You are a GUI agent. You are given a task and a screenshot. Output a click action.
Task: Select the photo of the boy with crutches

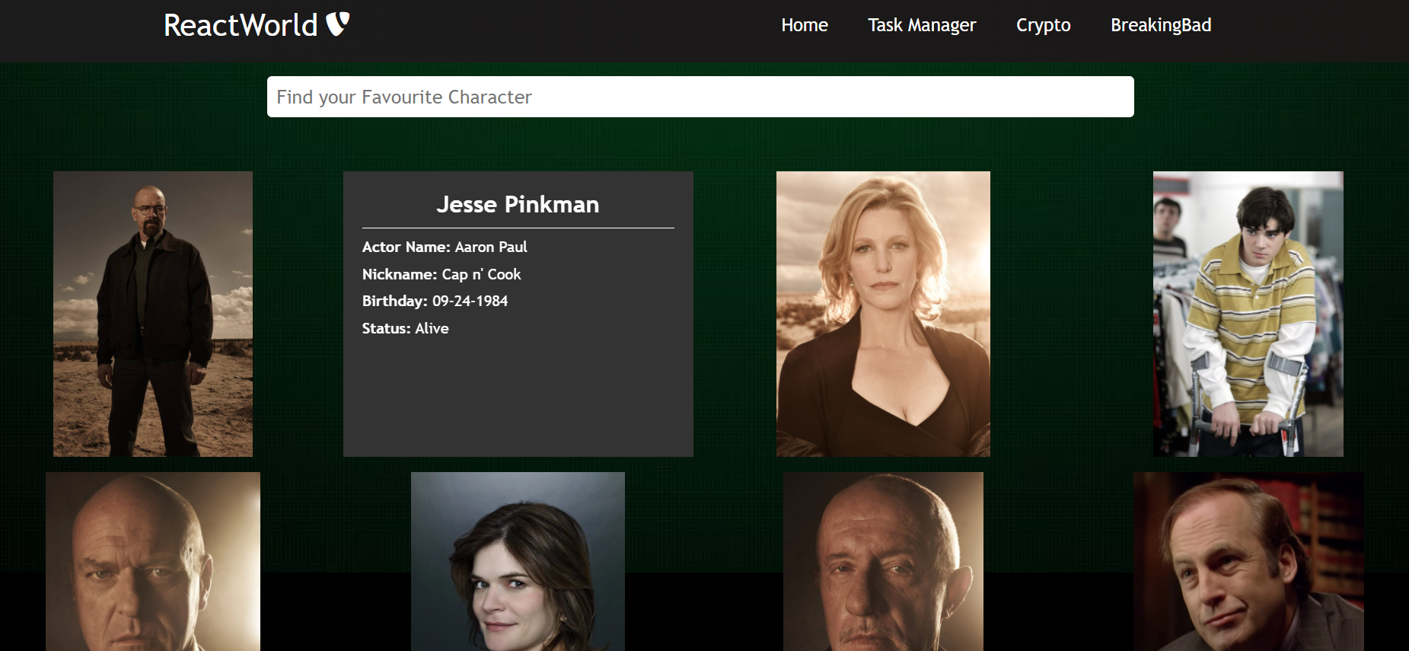pyautogui.click(x=1248, y=314)
